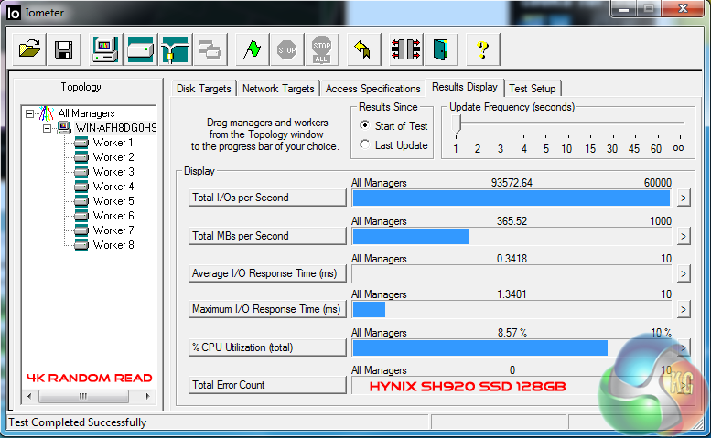Maximize the Iometer window
Screen dimensions: 711x438
pos(649,8)
